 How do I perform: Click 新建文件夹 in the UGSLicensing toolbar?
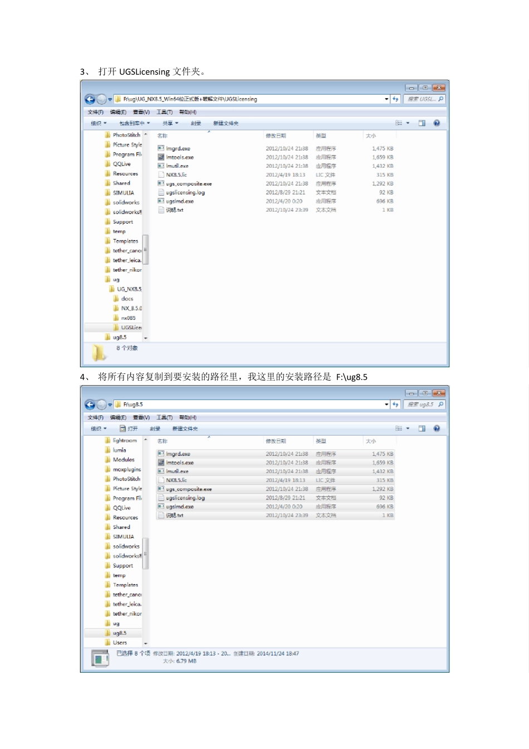(x=226, y=124)
